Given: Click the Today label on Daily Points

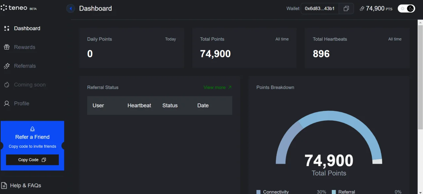Looking at the screenshot, I should (171, 39).
